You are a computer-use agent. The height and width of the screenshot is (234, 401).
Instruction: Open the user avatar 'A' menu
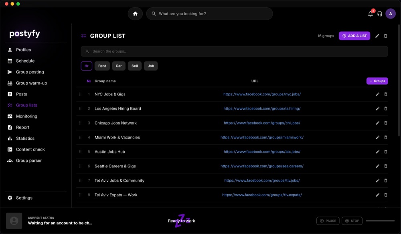[x=391, y=14]
